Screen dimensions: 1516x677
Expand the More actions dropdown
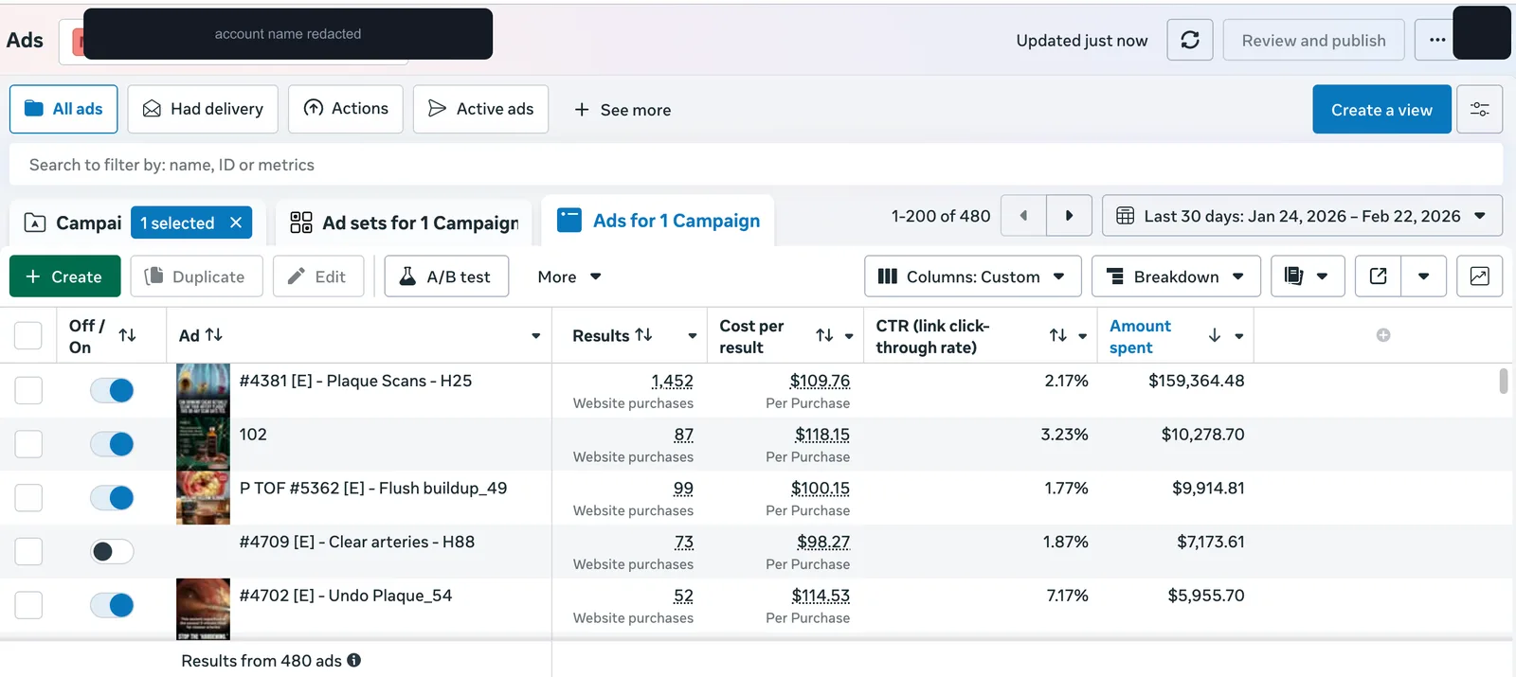pos(569,276)
